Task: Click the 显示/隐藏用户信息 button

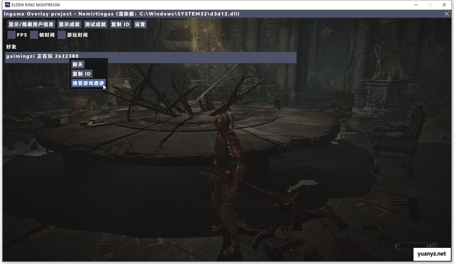Action: click(31, 24)
